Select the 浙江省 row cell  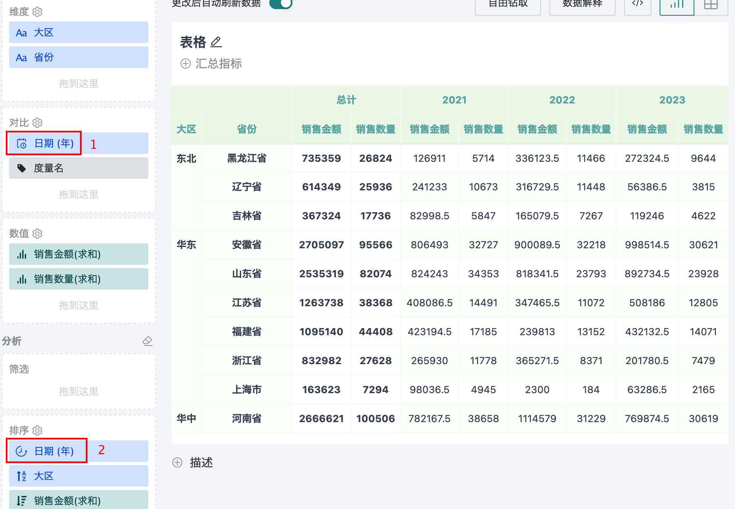point(247,360)
